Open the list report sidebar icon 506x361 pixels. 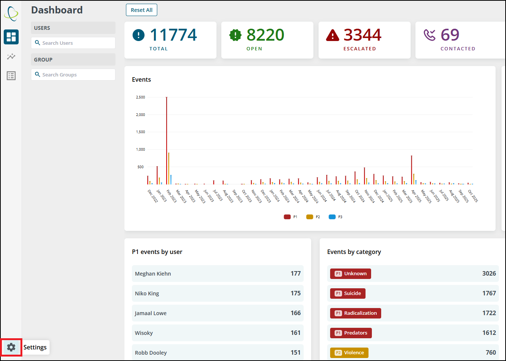tap(11, 76)
